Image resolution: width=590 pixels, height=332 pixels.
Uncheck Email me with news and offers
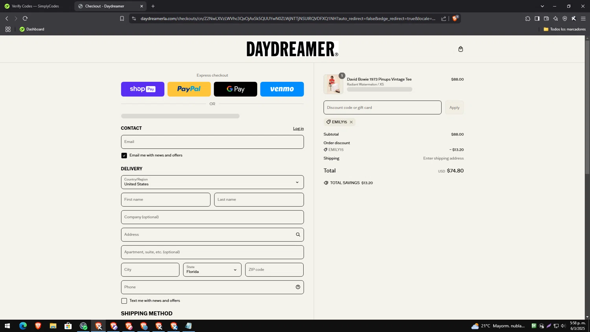pyautogui.click(x=124, y=155)
